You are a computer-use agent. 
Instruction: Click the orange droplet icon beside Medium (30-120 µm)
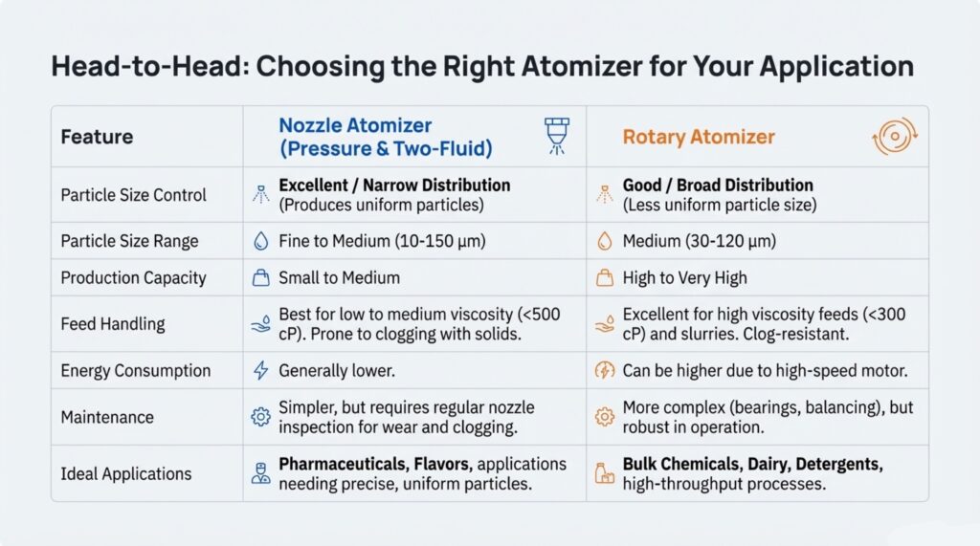605,242
